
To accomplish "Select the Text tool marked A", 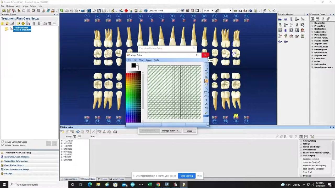I will [206, 104].
